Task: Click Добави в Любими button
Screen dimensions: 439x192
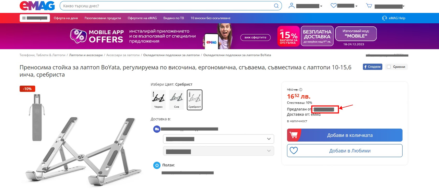Action: (x=345, y=151)
